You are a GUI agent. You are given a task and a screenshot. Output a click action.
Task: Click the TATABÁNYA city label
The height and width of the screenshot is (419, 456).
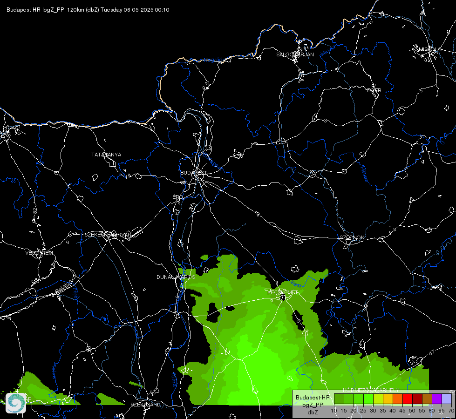point(106,155)
